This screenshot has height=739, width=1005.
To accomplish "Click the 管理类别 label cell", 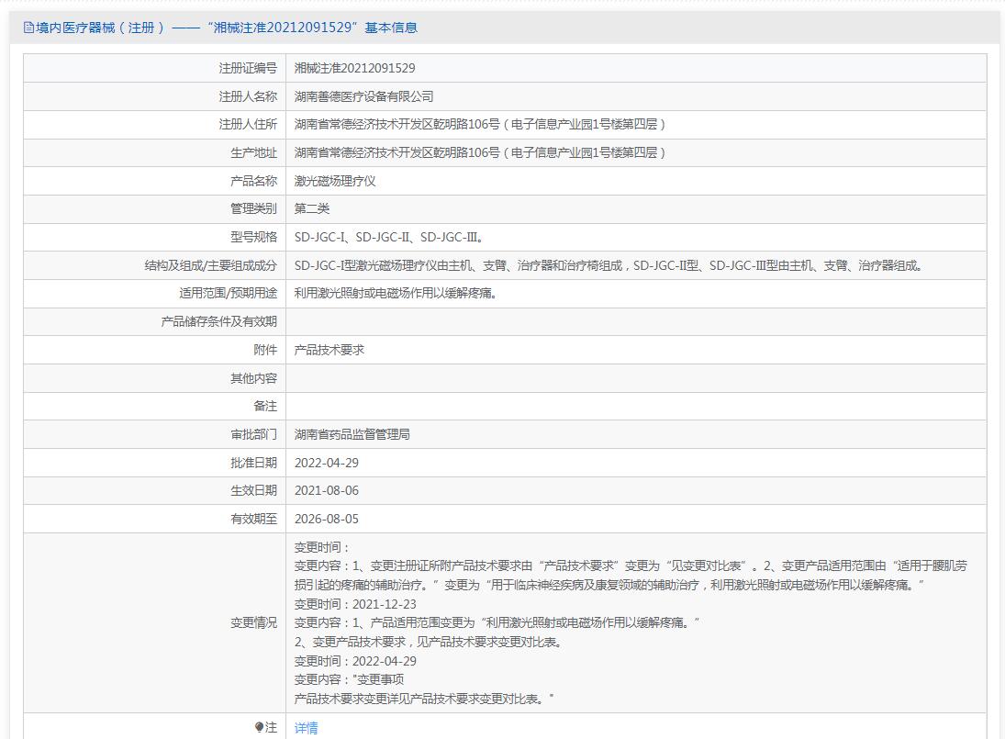I will [x=154, y=208].
